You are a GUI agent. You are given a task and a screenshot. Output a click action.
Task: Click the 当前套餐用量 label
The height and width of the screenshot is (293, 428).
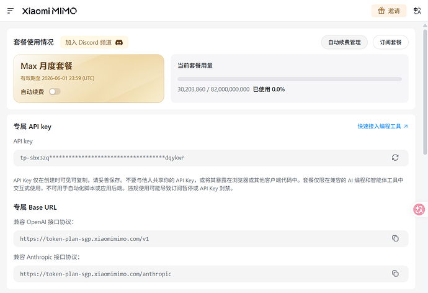195,66
